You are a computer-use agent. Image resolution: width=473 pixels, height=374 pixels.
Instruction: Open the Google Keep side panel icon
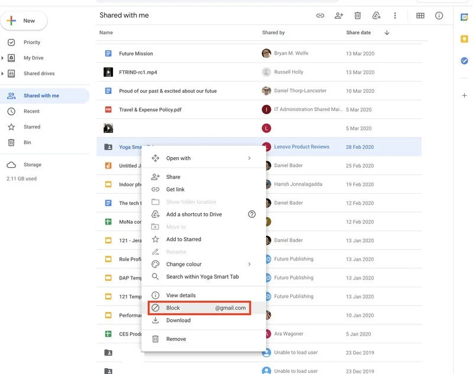464,39
